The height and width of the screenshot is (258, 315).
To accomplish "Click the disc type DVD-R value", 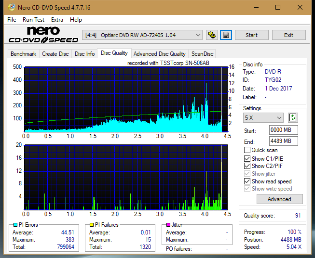I will pyautogui.click(x=273, y=72).
